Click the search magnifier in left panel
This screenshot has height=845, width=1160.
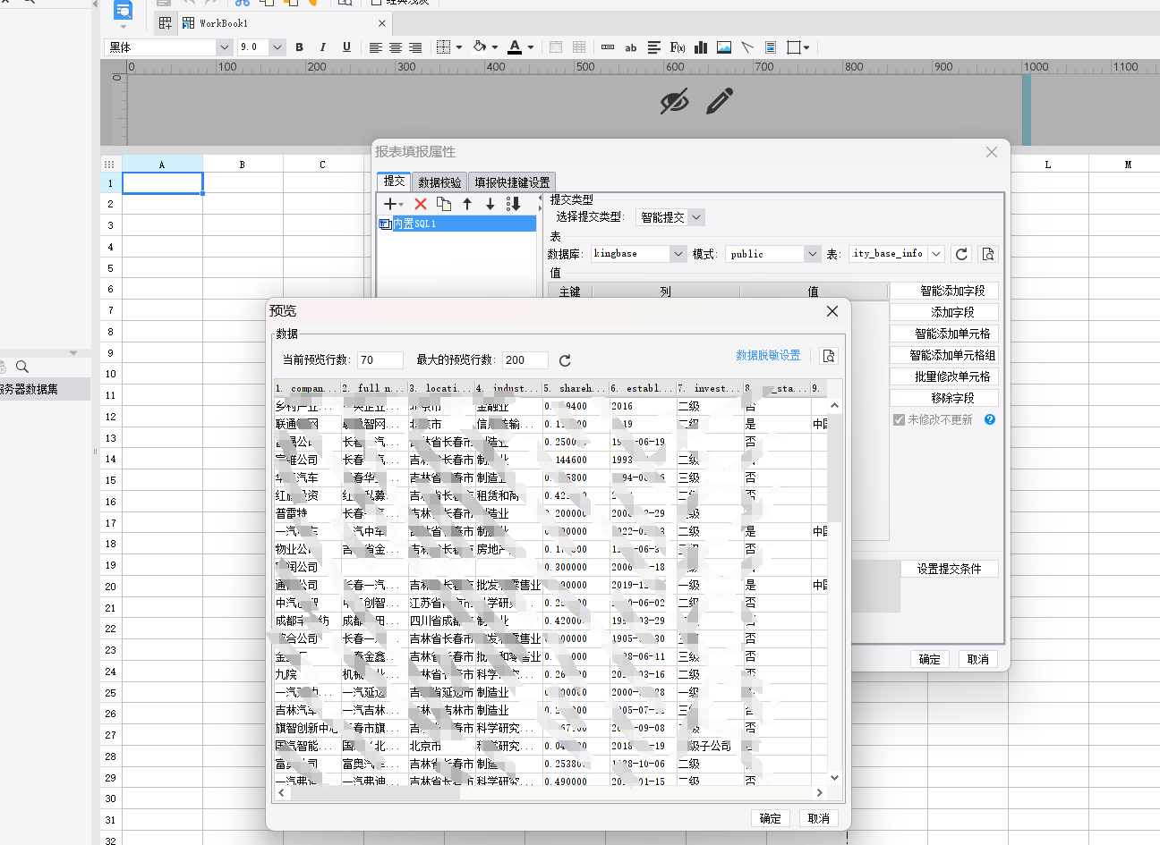(22, 367)
